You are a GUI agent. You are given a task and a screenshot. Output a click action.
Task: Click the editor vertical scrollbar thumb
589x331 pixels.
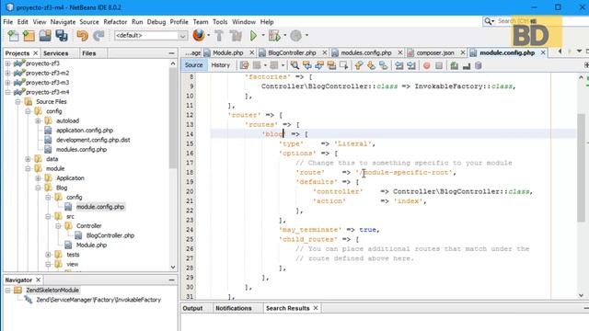(581, 167)
